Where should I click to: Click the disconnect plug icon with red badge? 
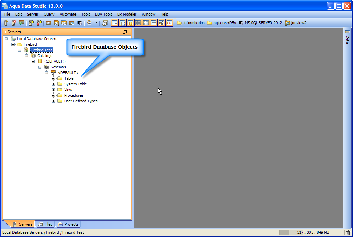tap(39, 23)
